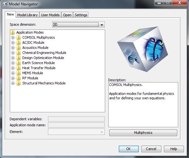Switch to the User Models tab
The image size is (189, 158).
[50, 15]
